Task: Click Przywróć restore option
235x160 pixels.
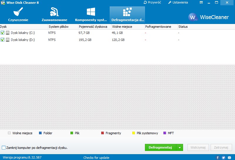Action: [x=152, y=2]
